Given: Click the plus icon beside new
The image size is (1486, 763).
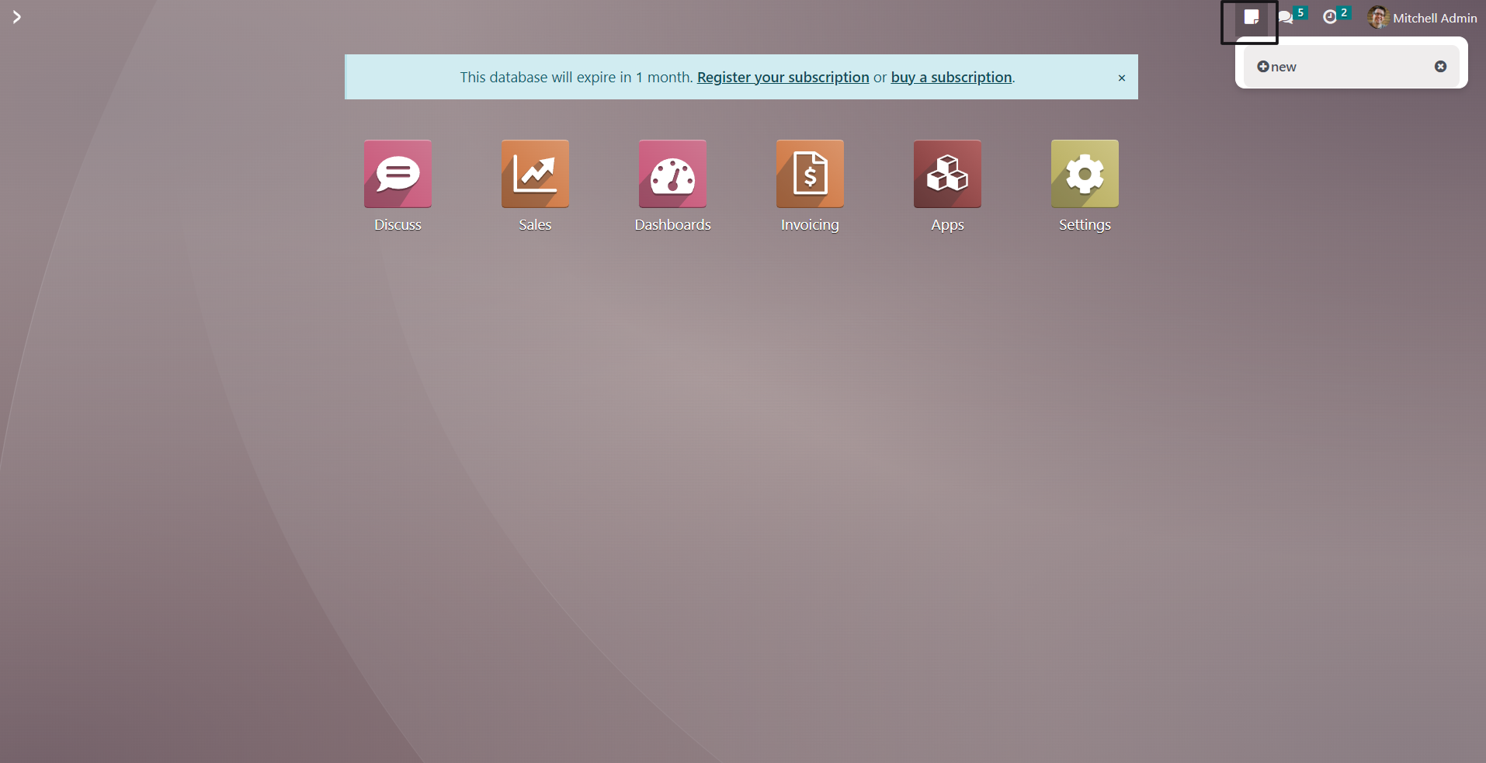Looking at the screenshot, I should point(1262,67).
